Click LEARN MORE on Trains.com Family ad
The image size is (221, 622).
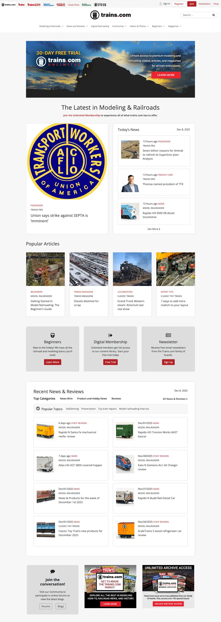point(110,604)
